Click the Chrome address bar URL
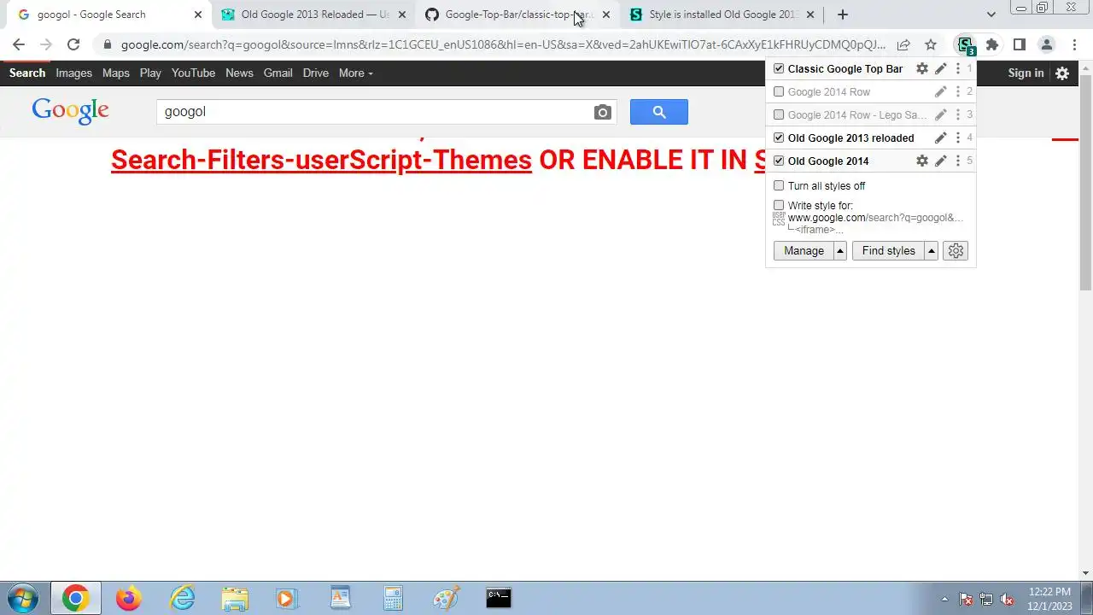Screen dimensions: 1093x615 pos(503,44)
